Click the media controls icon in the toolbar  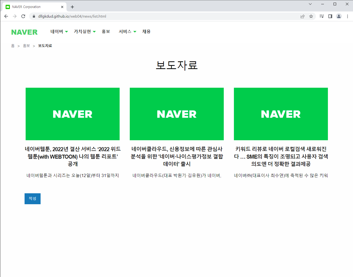click(321, 16)
